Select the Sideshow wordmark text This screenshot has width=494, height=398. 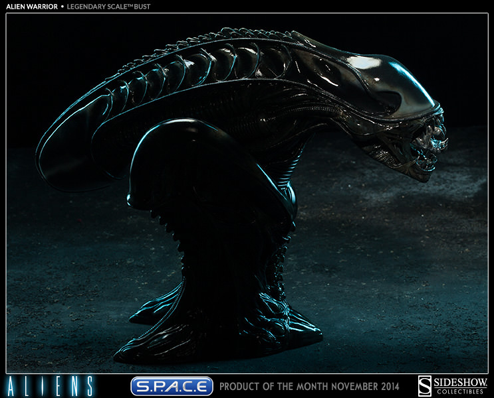point(460,381)
